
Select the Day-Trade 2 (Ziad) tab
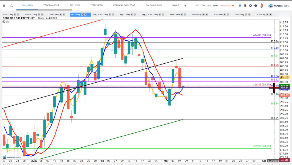(x=154, y=5)
